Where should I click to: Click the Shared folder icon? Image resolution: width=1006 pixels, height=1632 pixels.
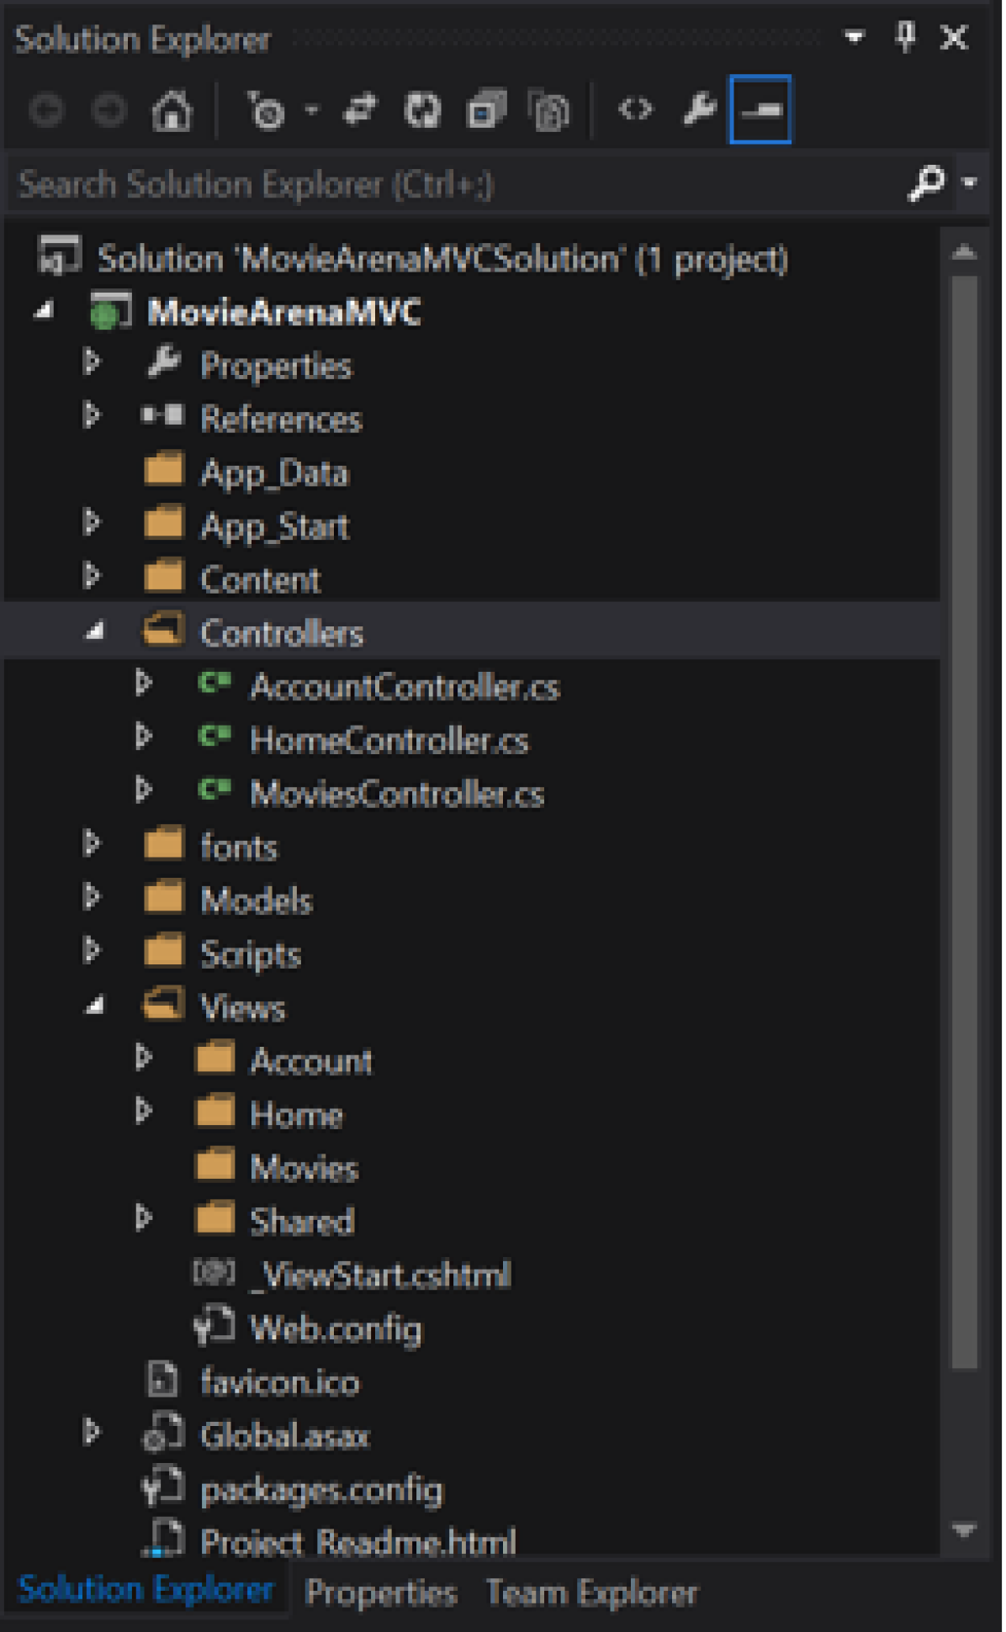[214, 1218]
